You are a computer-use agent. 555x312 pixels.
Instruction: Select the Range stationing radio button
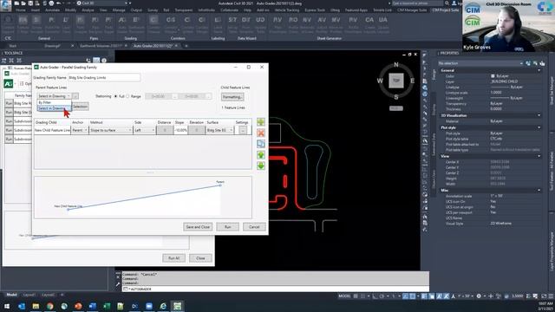[127, 96]
